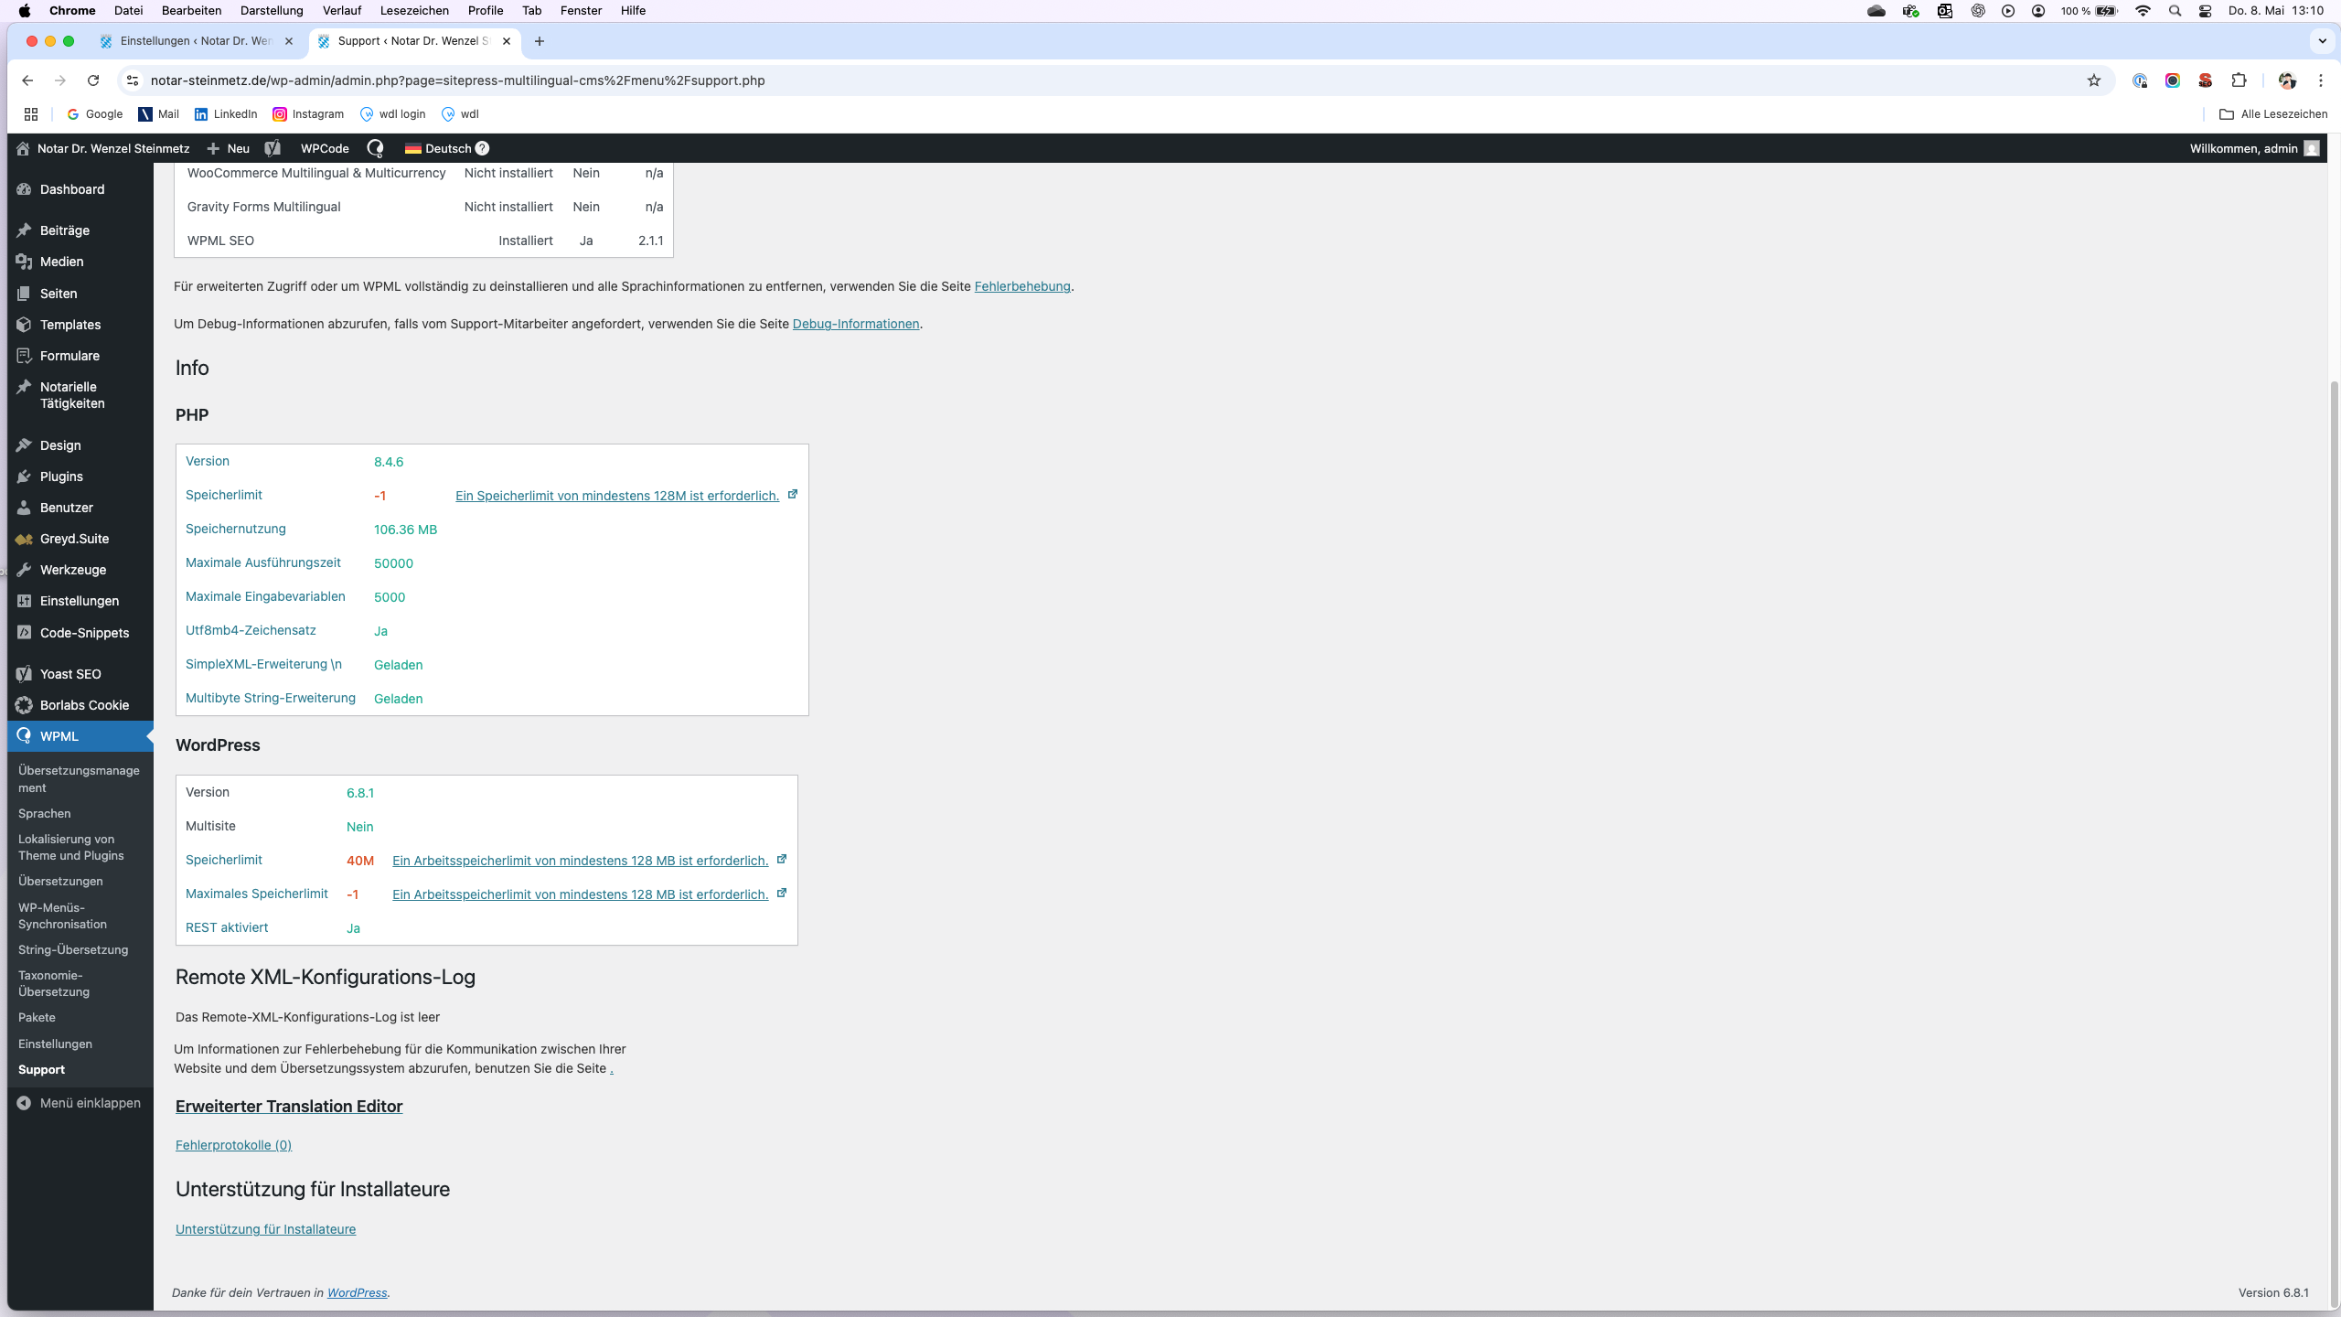Open Control Center in the macOS menu bar

(x=2206, y=11)
